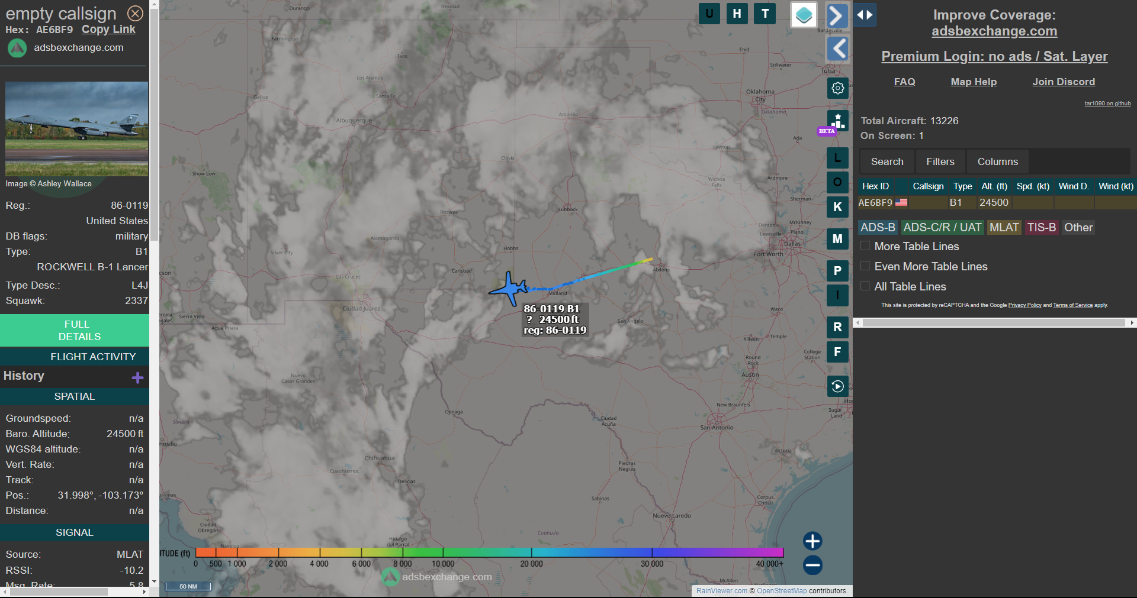Open tar1090 on github link
This screenshot has height=598, width=1137.
1107,104
